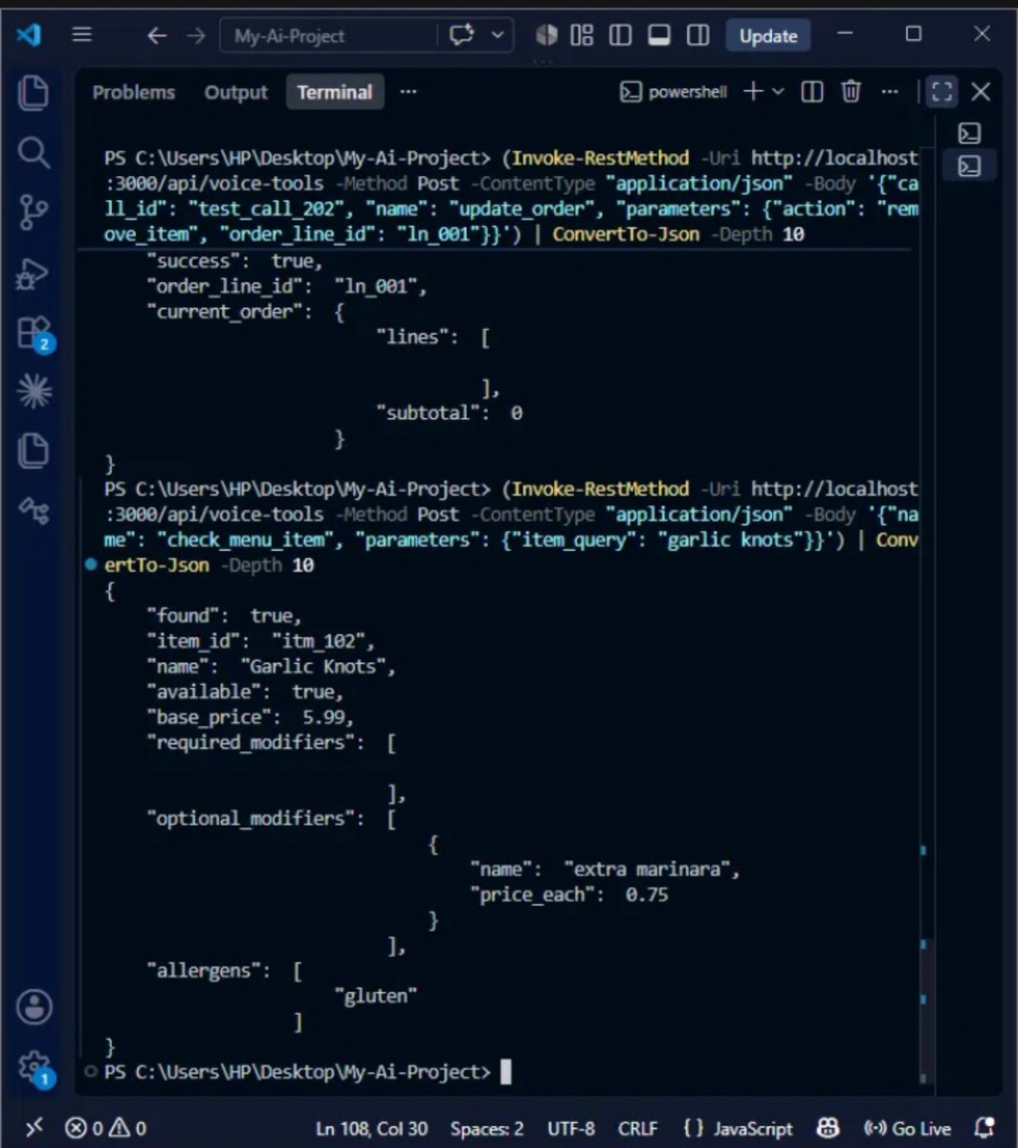1018x1148 pixels.
Task: Open the errors and warnings indicator
Action: (105, 1128)
